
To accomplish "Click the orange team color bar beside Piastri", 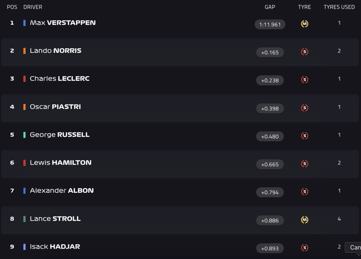I will click(24, 107).
